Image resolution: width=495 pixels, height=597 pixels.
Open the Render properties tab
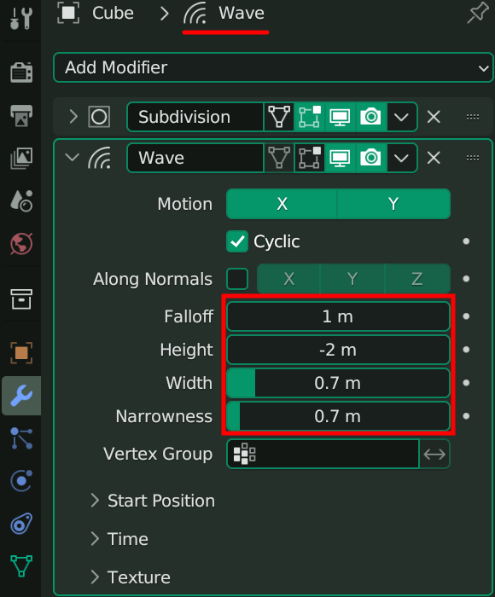[21, 72]
